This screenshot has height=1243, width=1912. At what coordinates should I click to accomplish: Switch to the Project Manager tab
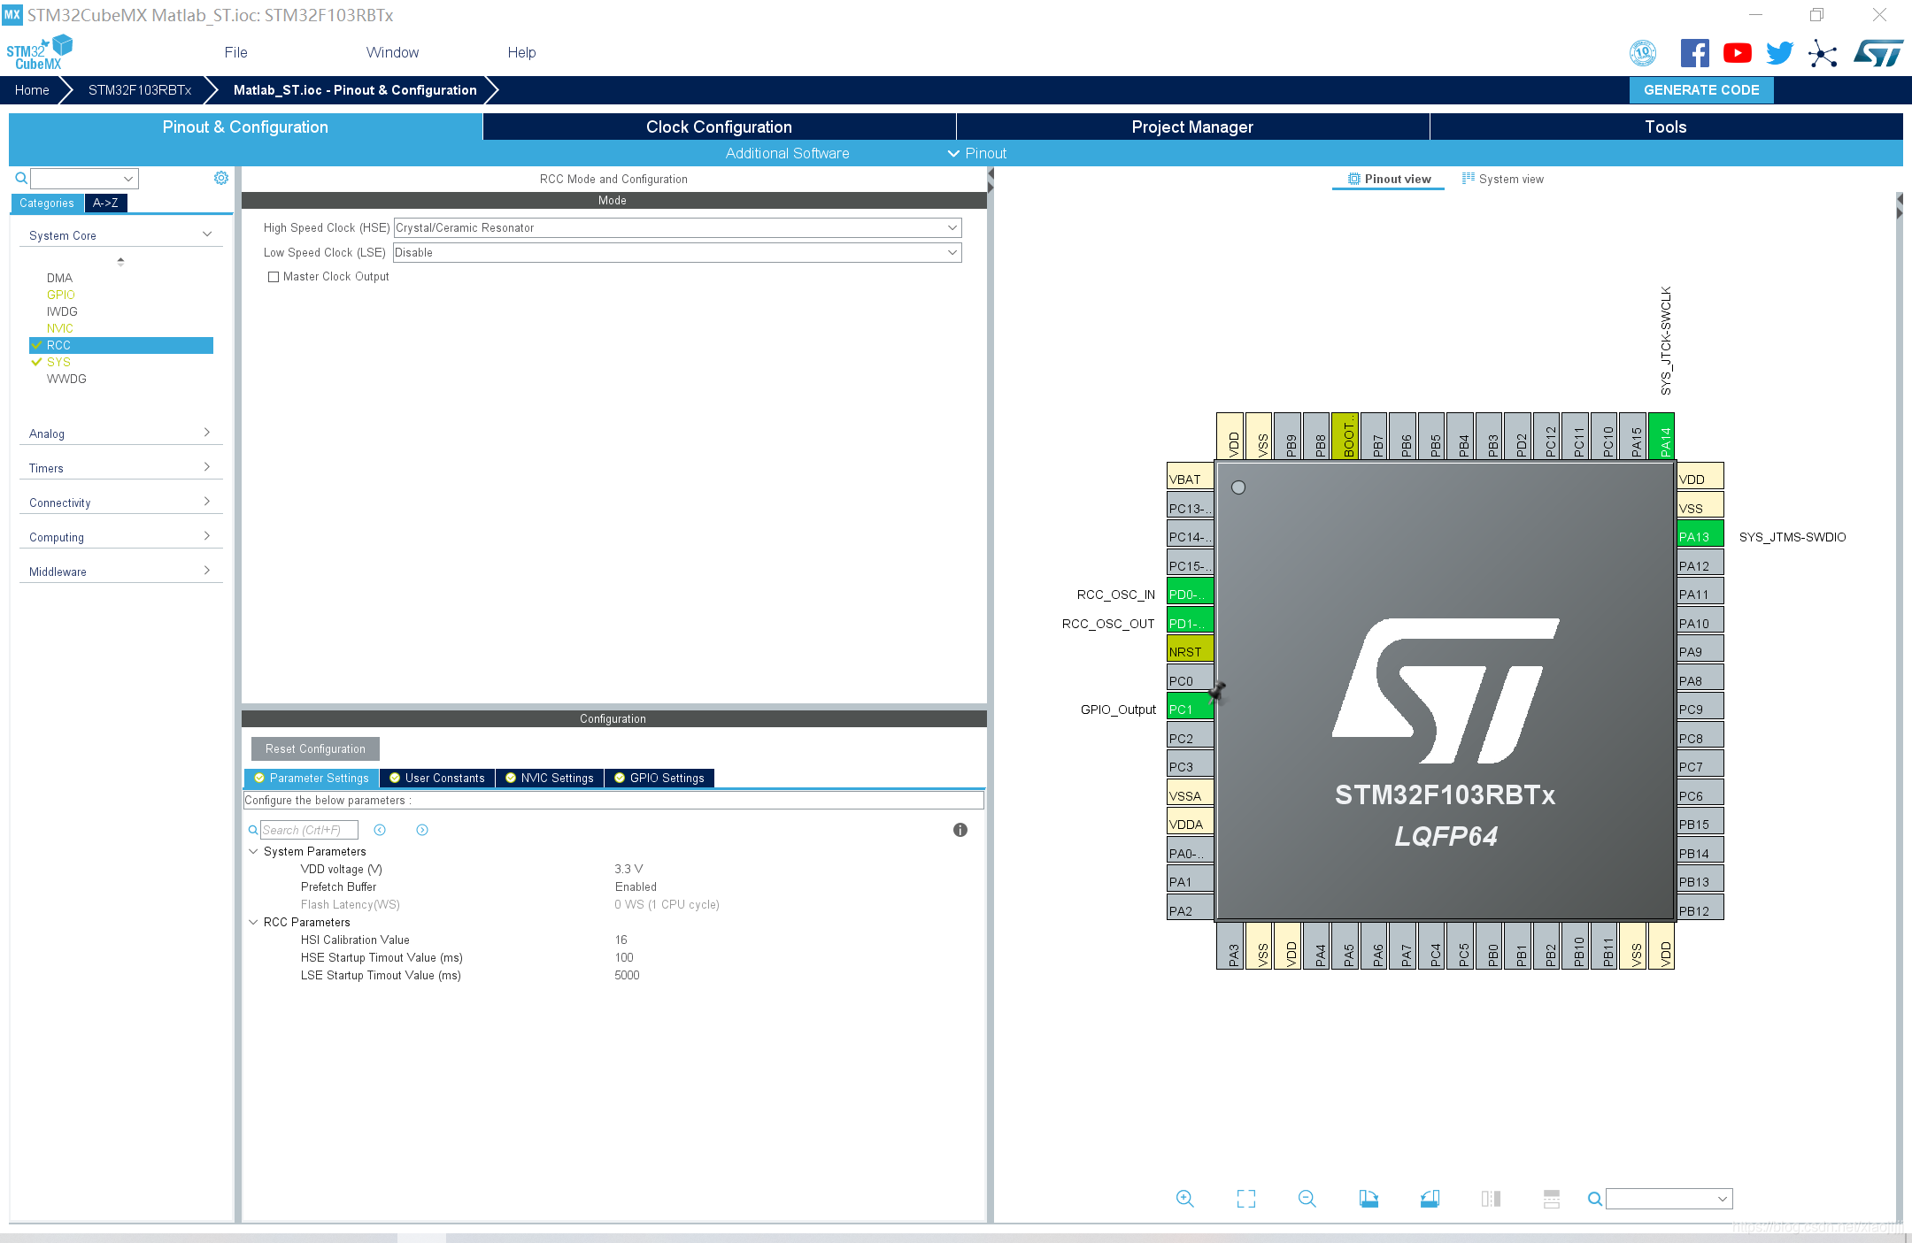pos(1192,127)
